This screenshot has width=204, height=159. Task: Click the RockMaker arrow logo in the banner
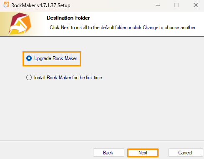[20, 24]
